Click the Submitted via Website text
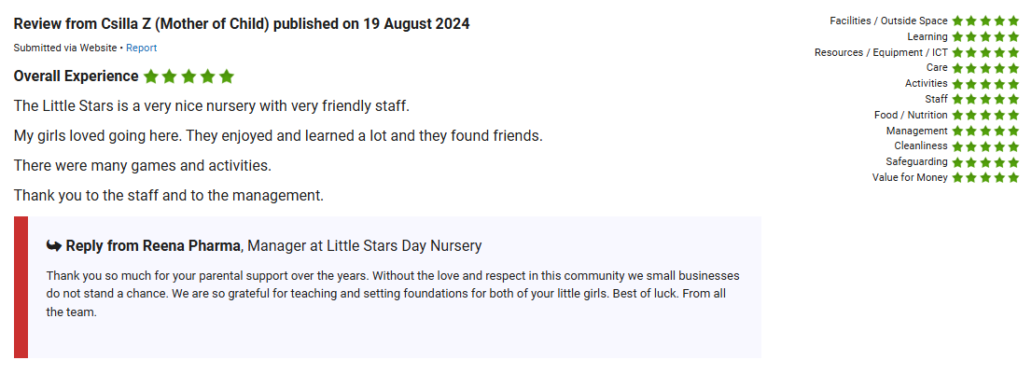This screenshot has width=1032, height=374. [x=65, y=48]
